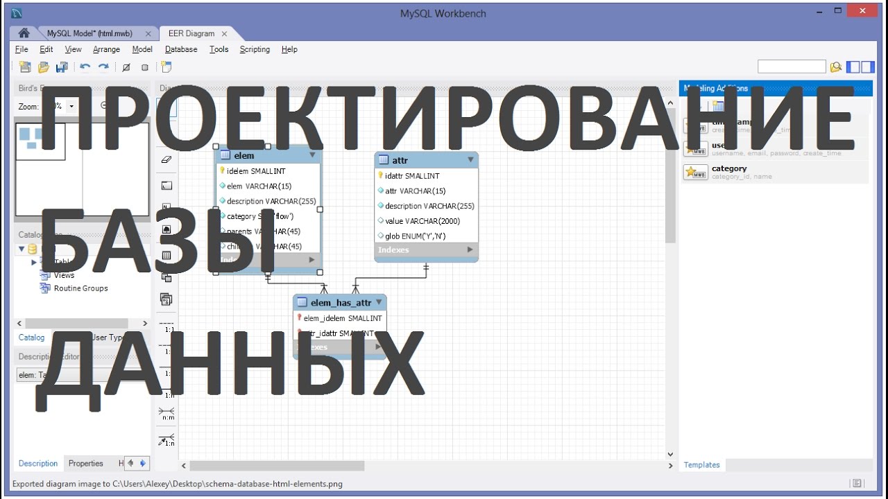Select Routine Groups in the Catalog tree
The width and height of the screenshot is (888, 499).
[80, 288]
